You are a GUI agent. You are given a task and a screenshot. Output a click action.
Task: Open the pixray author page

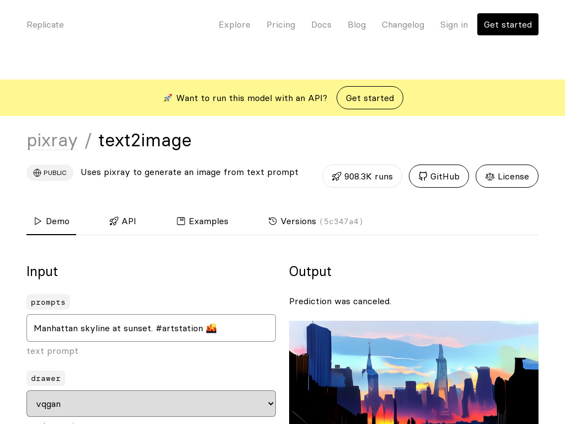click(x=52, y=140)
